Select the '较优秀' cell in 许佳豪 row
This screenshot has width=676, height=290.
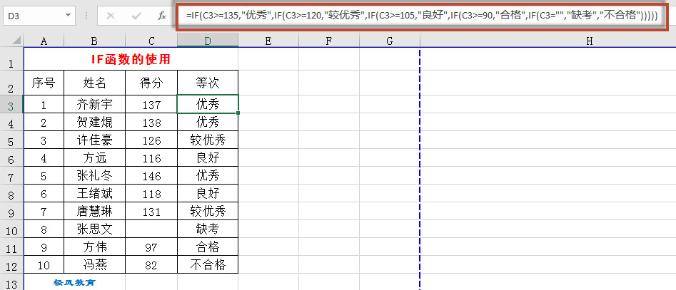(208, 140)
